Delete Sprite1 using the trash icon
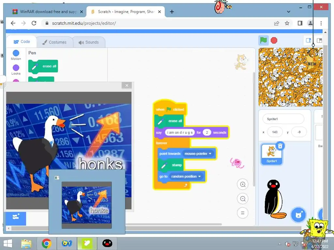334x250 pixels. pyautogui.click(x=280, y=146)
